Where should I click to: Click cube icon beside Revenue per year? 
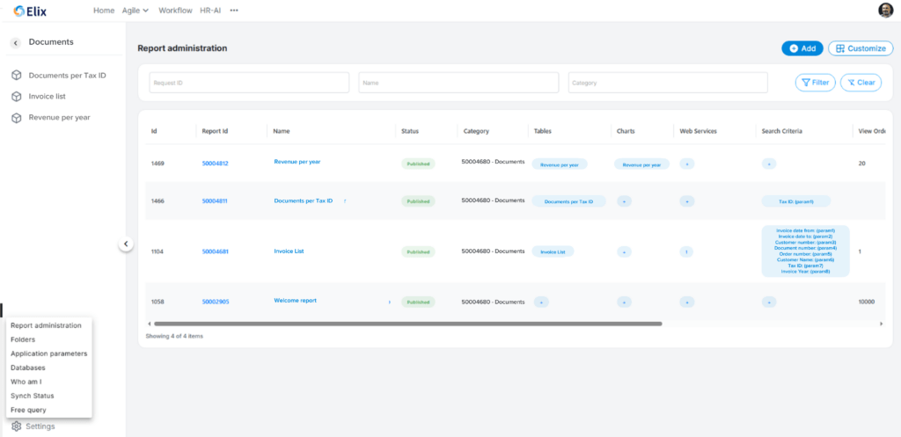tap(17, 117)
